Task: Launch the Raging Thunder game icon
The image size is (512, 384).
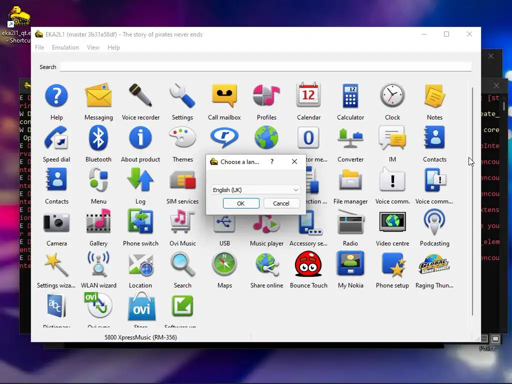Action: [x=434, y=264]
